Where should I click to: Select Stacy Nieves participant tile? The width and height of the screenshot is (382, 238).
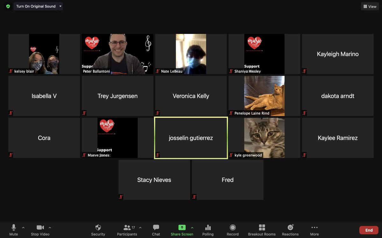click(154, 180)
